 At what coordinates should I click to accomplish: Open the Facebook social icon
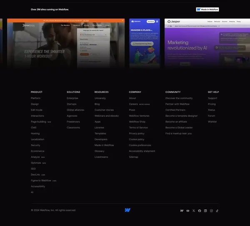(200, 211)
